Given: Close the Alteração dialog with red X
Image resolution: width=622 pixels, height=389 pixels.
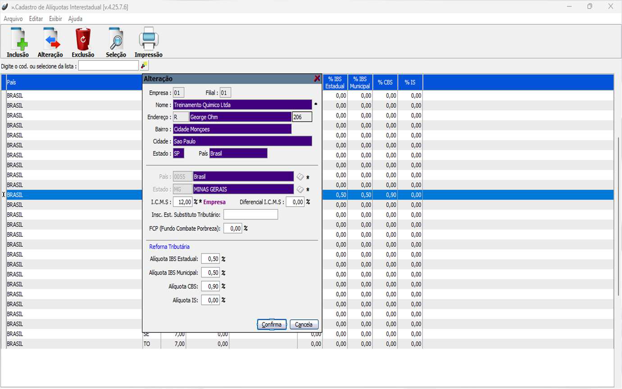Looking at the screenshot, I should tap(317, 79).
